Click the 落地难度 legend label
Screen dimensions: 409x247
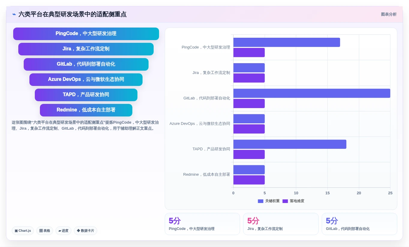click(297, 201)
